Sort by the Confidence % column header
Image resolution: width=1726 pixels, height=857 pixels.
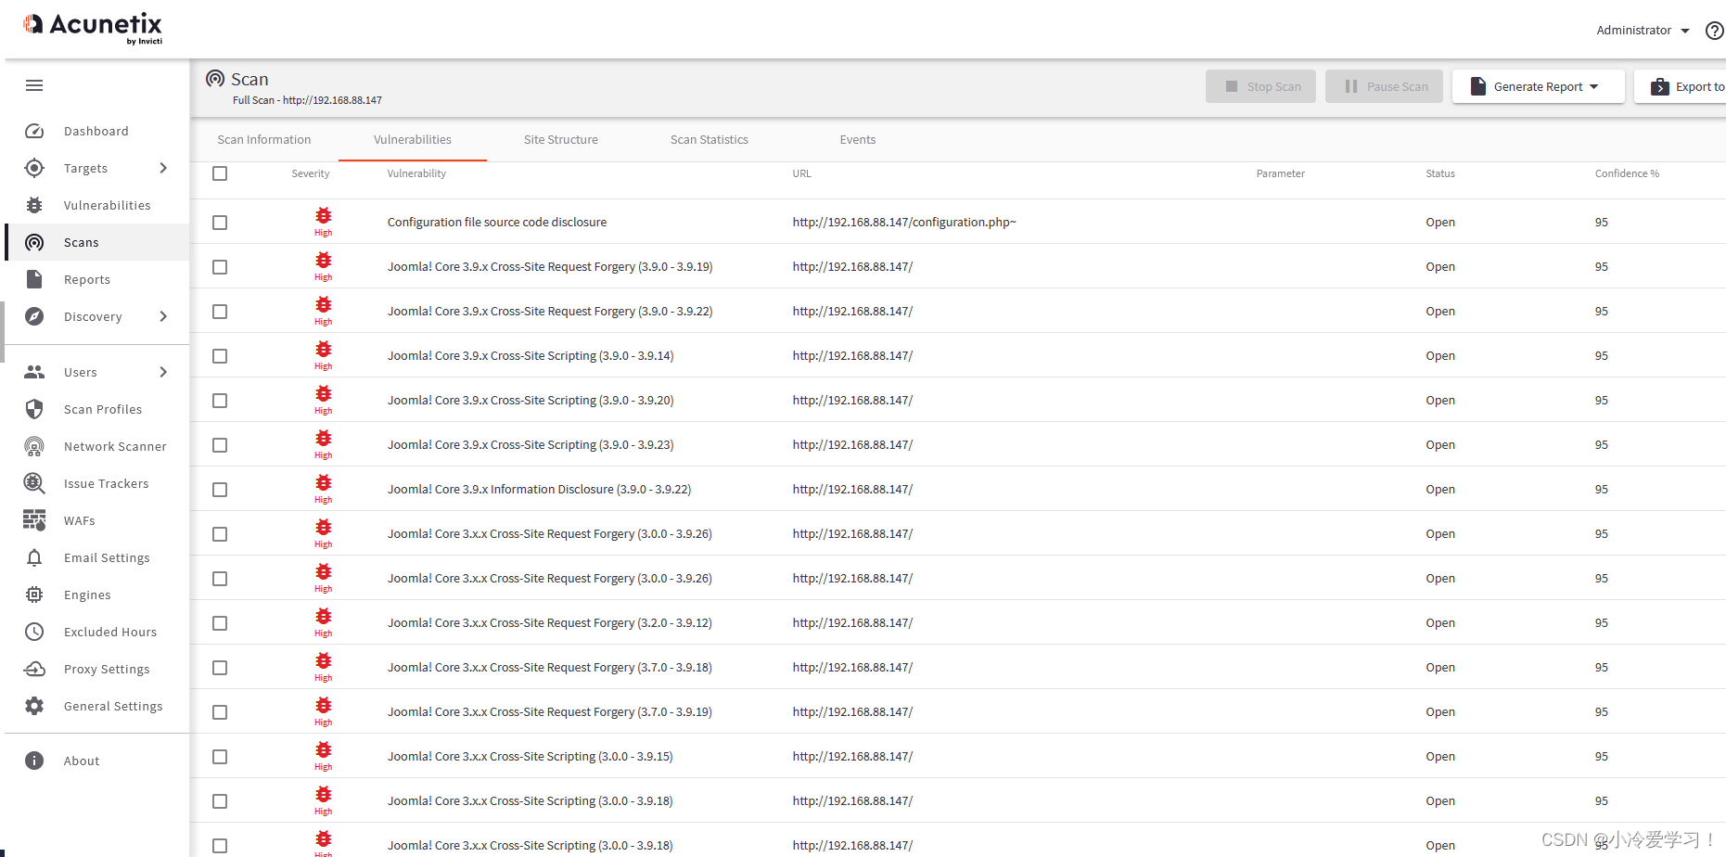click(x=1627, y=173)
